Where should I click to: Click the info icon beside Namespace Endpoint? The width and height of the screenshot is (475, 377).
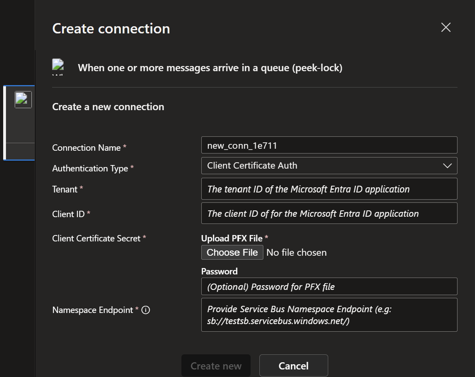(146, 310)
